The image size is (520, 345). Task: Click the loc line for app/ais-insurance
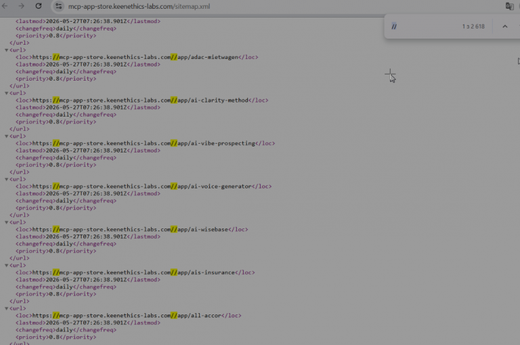coord(135,272)
